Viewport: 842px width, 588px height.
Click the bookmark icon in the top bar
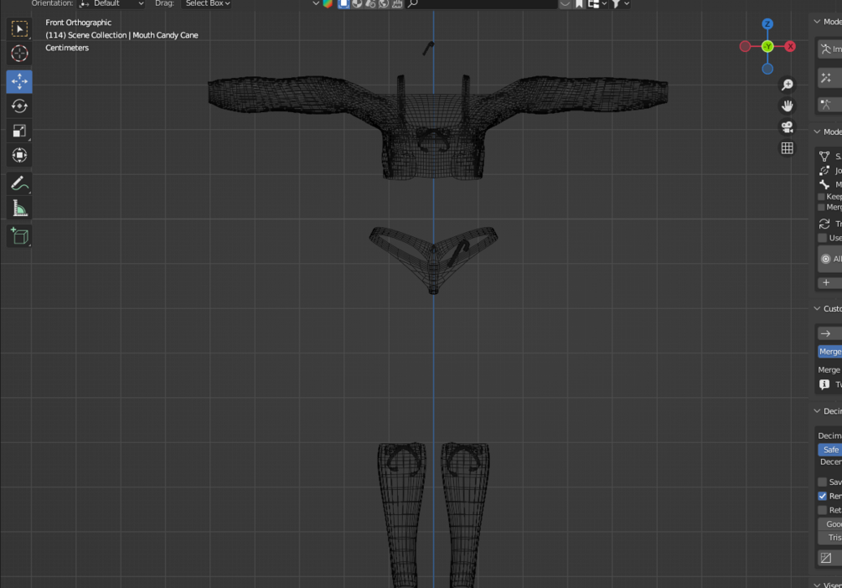579,3
